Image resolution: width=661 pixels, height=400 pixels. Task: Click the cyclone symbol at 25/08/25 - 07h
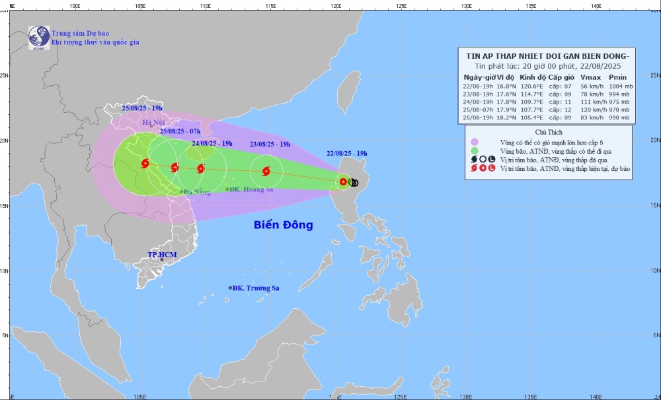point(176,166)
